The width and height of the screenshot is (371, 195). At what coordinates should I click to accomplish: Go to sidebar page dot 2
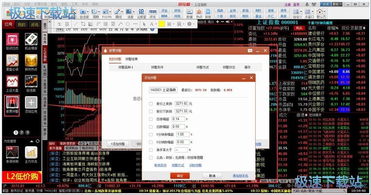point(21,132)
